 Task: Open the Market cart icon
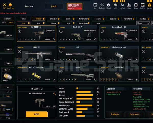[x=122, y=5]
